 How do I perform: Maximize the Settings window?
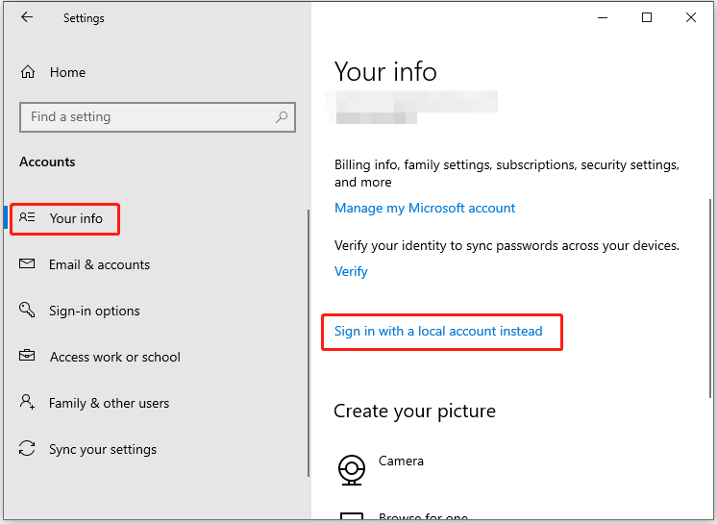647,18
